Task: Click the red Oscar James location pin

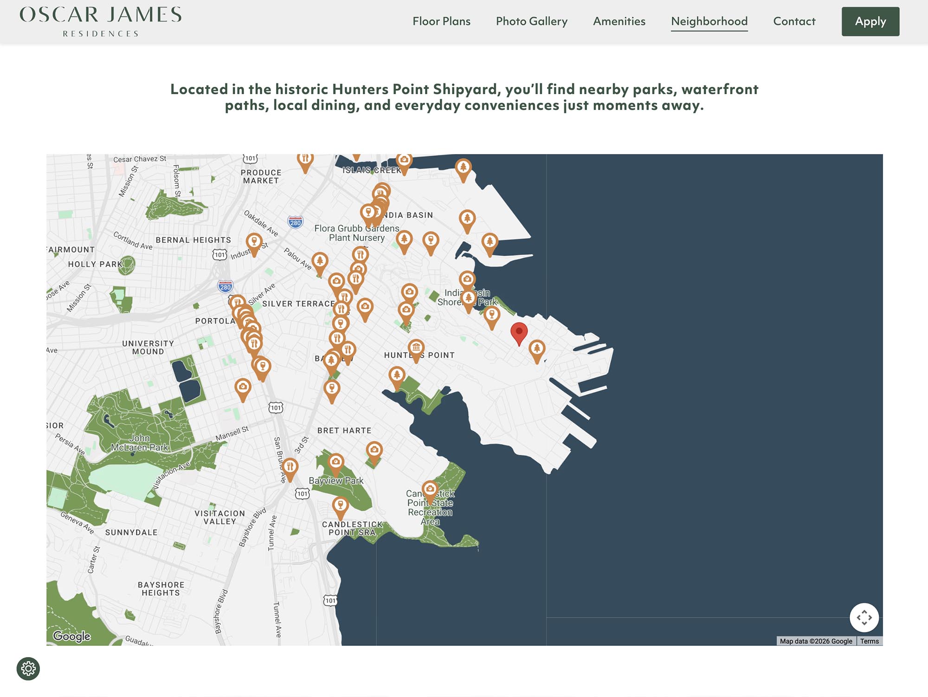Action: tap(519, 334)
